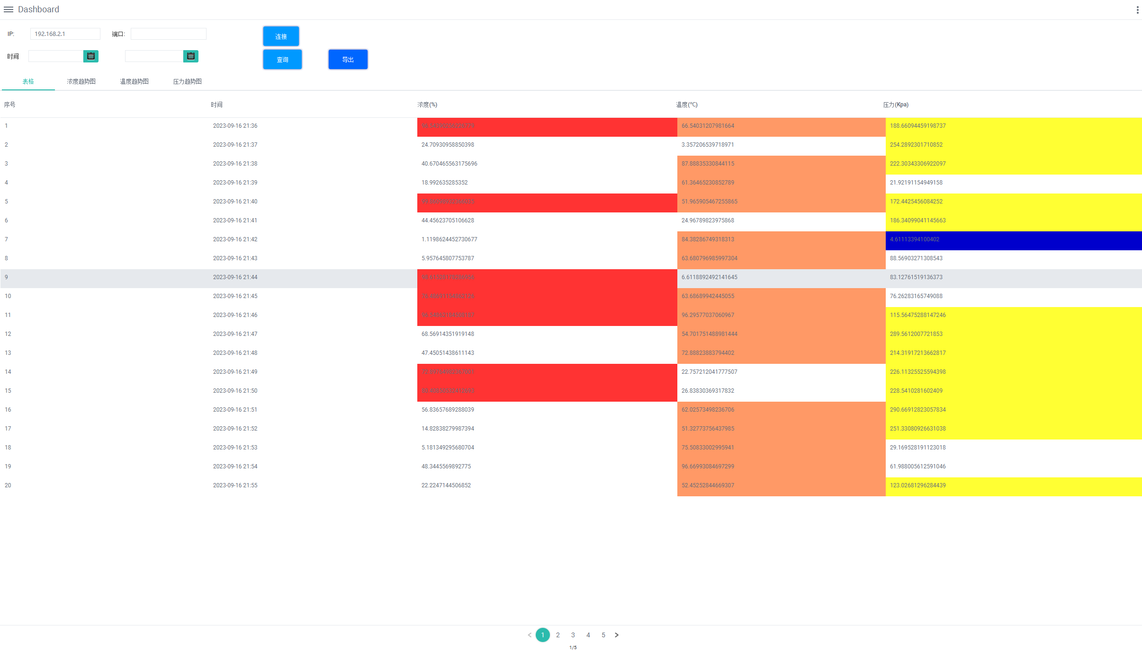Image resolution: width=1142 pixels, height=651 pixels.
Task: Go to page 2
Action: click(x=558, y=635)
